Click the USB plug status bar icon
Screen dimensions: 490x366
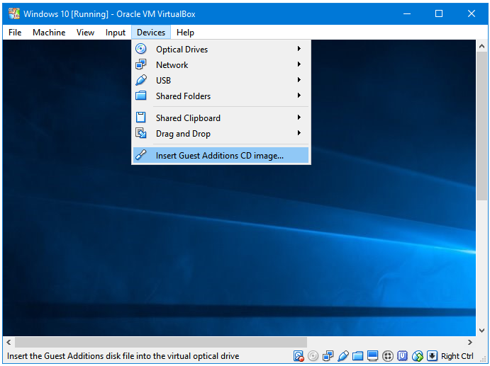(x=343, y=356)
